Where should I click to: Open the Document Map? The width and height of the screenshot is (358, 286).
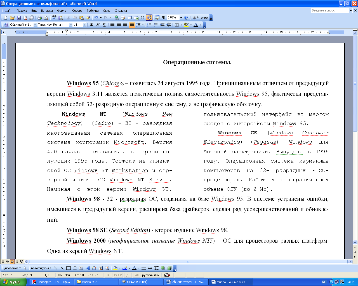pos(157,18)
